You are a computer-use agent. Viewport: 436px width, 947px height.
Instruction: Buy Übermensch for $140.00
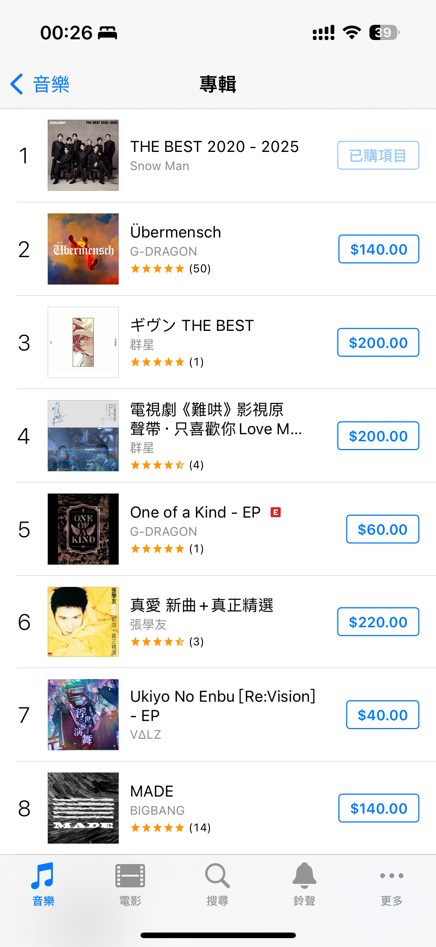(379, 249)
